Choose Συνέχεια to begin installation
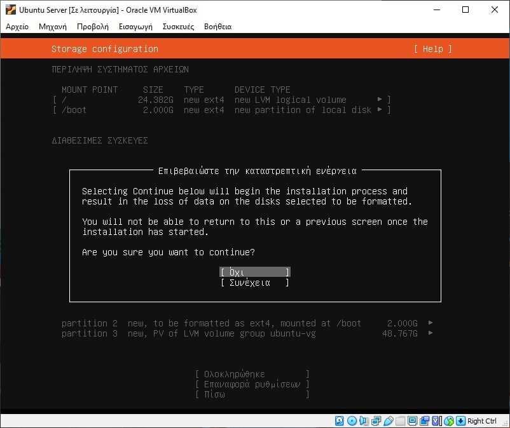 255,283
